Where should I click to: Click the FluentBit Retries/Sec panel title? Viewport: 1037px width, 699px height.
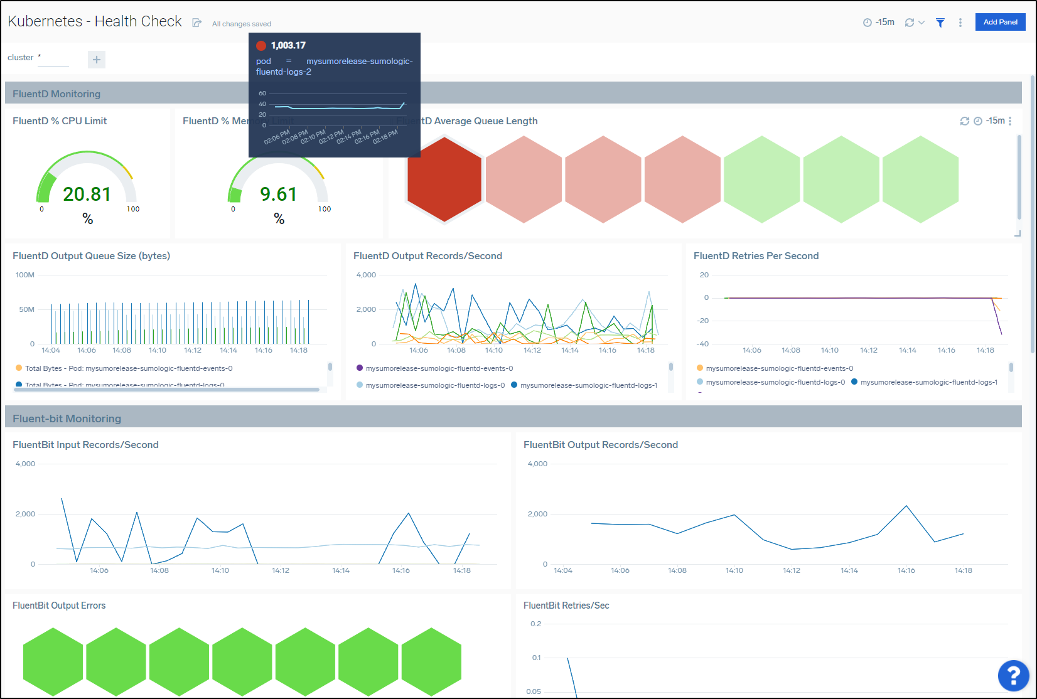point(566,606)
